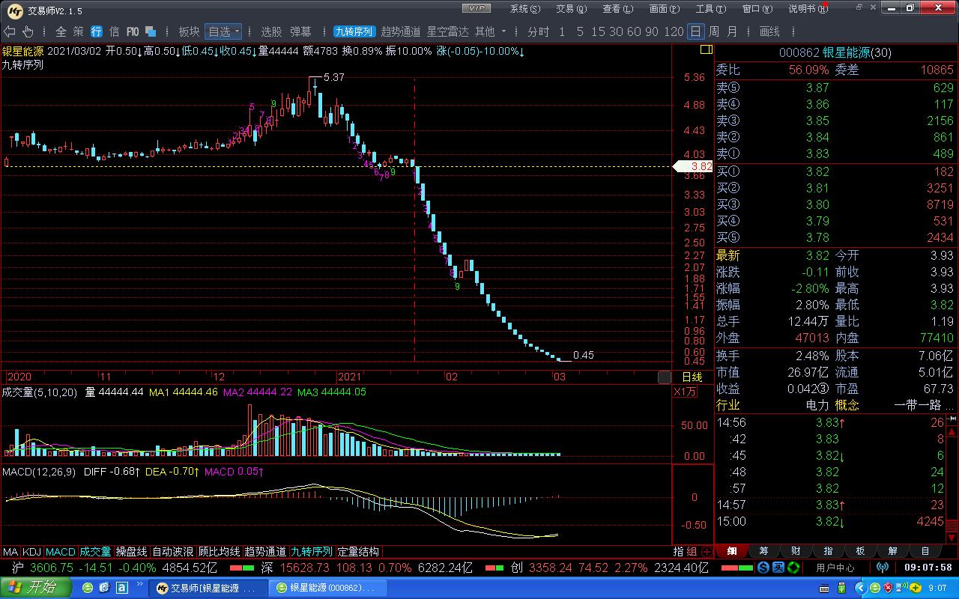Open the 系统(S) menu
Image resolution: width=959 pixels, height=599 pixels.
[524, 8]
